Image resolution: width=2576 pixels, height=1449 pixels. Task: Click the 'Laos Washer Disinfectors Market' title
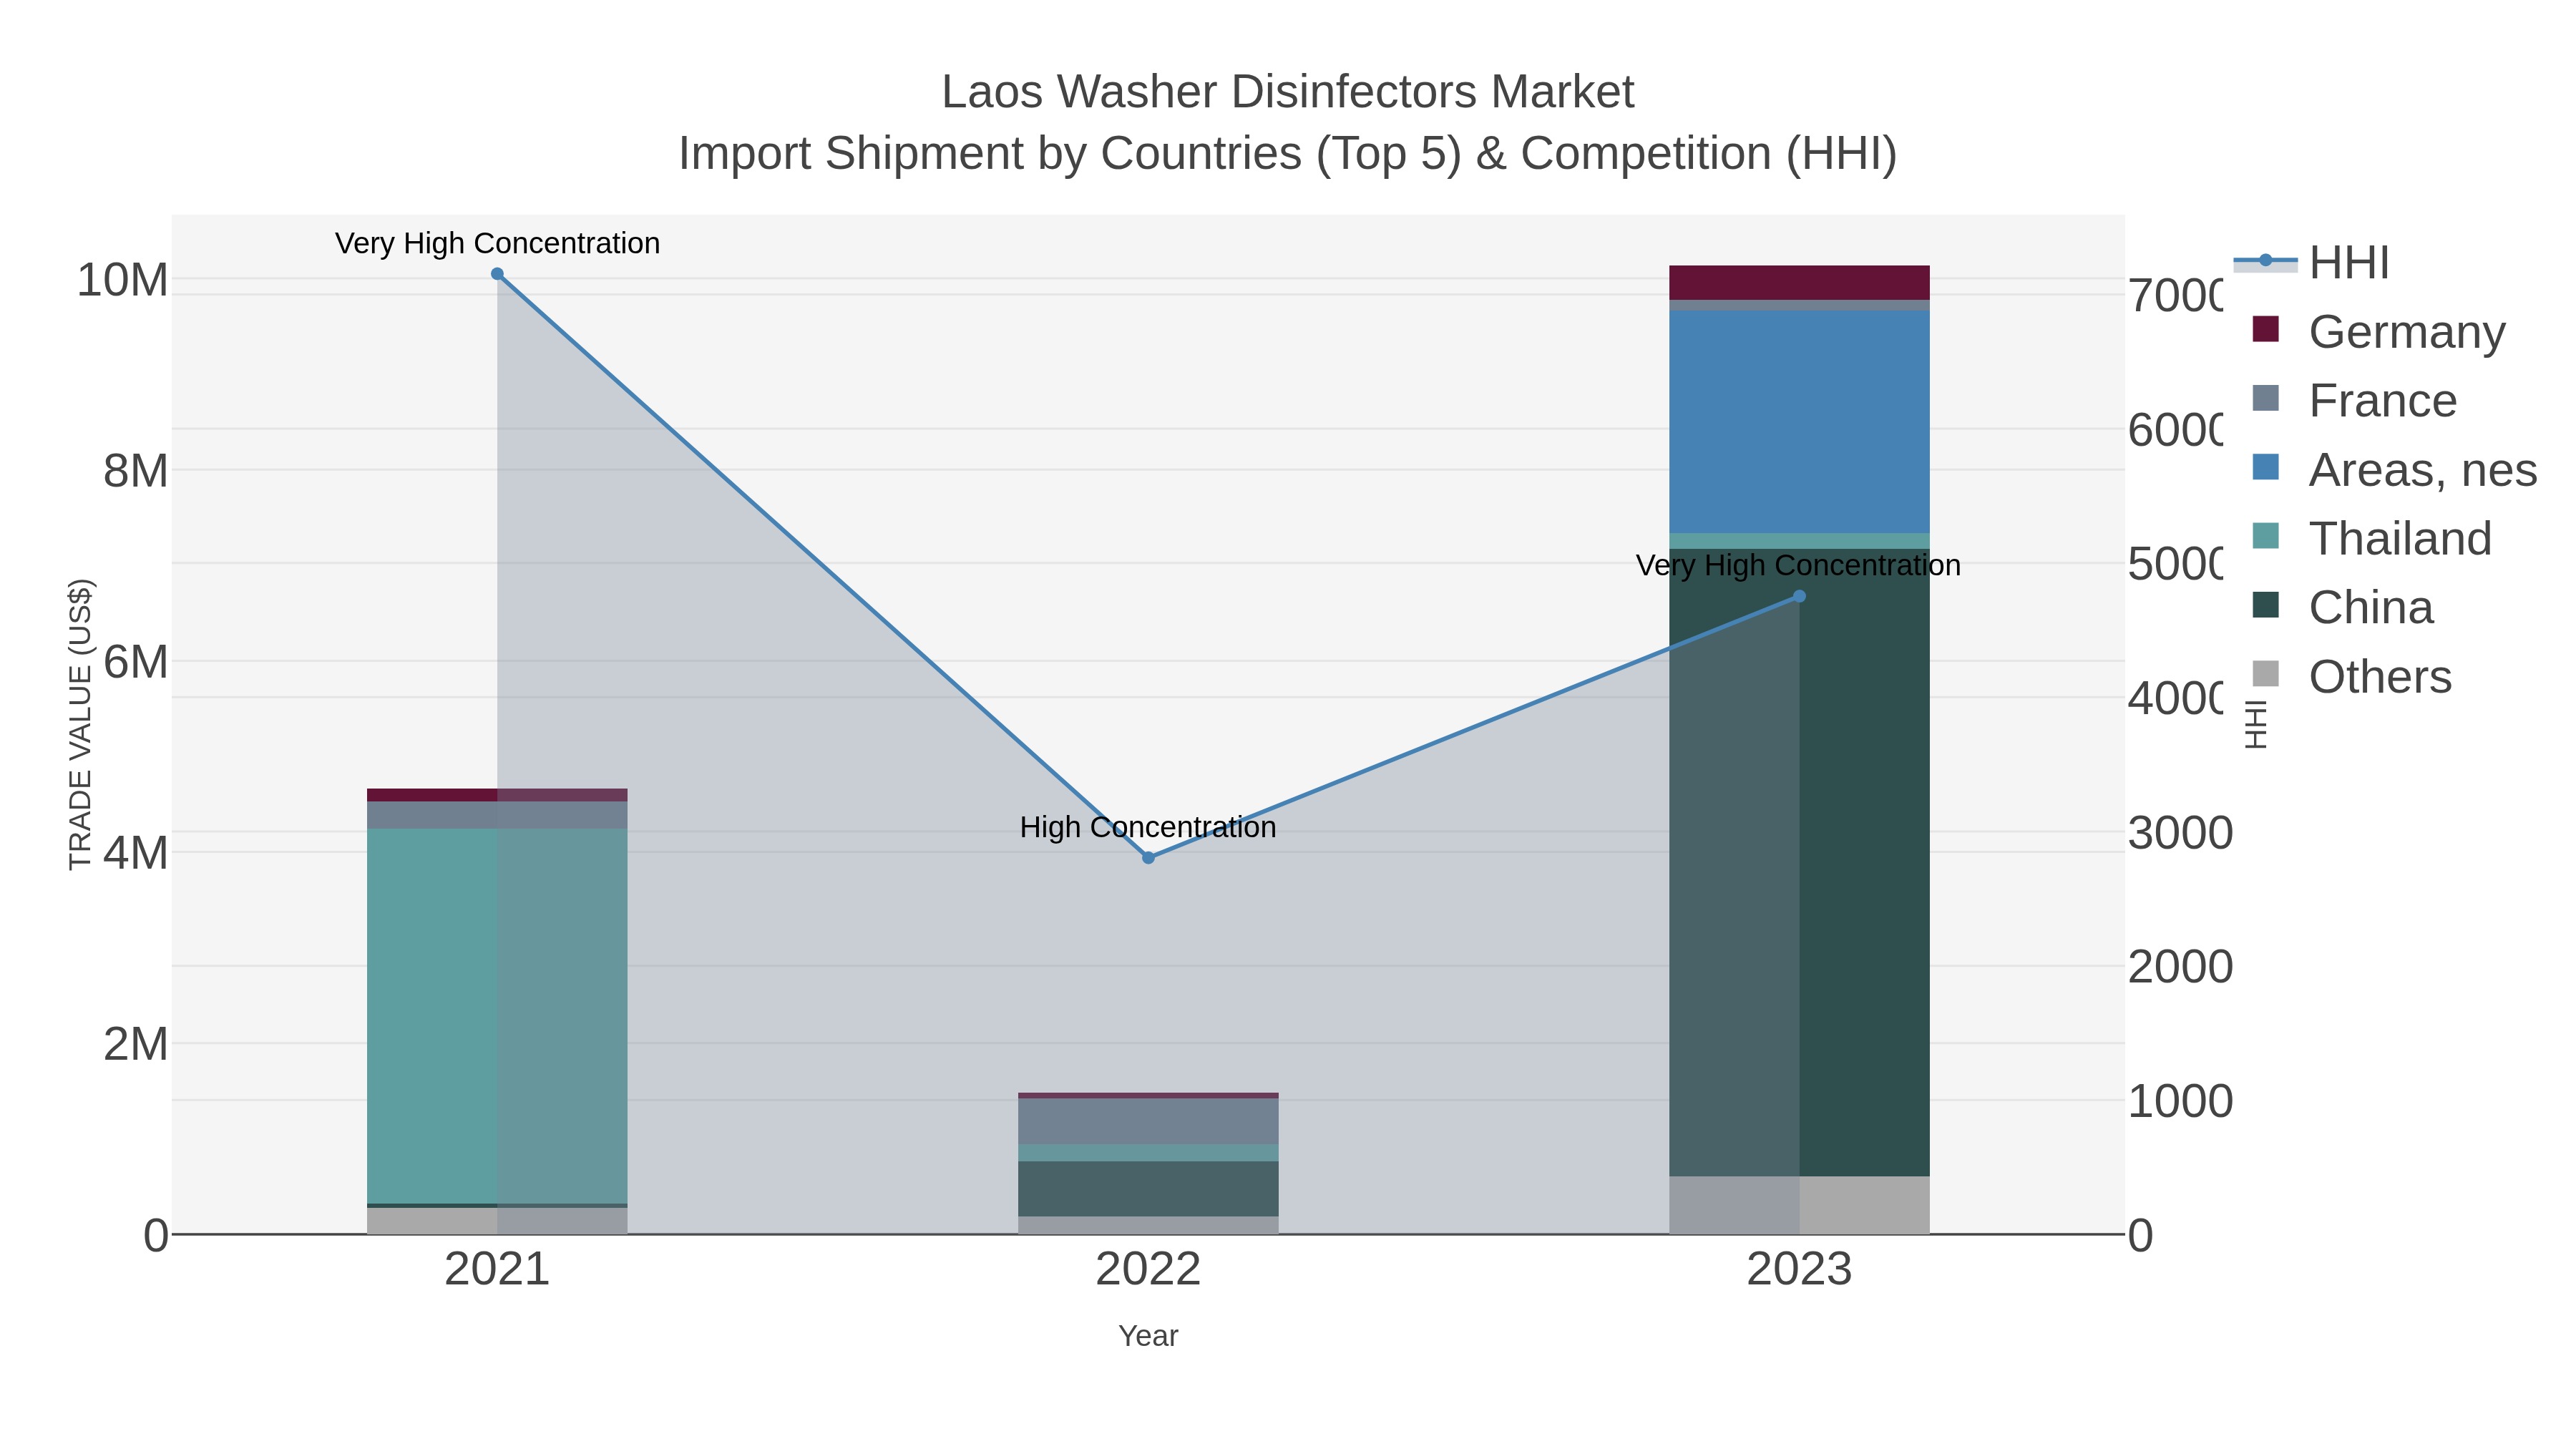1288,92
